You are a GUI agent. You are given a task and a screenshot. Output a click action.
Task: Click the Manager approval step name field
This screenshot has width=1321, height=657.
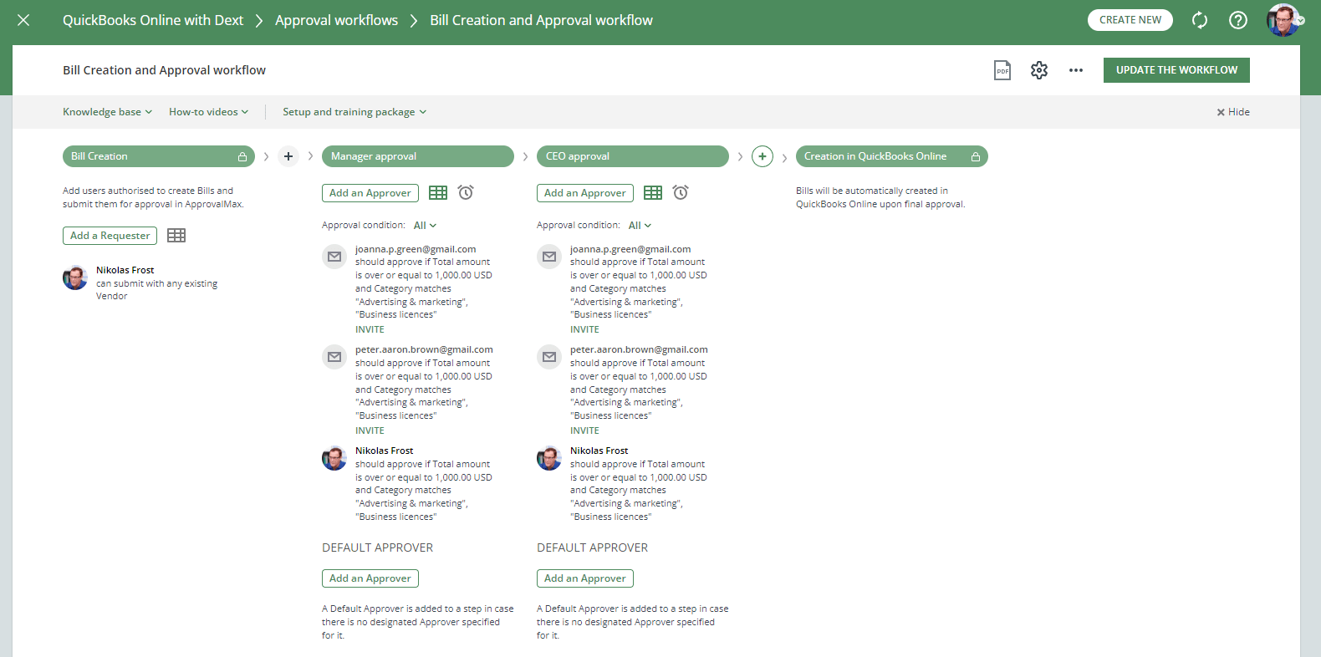418,156
